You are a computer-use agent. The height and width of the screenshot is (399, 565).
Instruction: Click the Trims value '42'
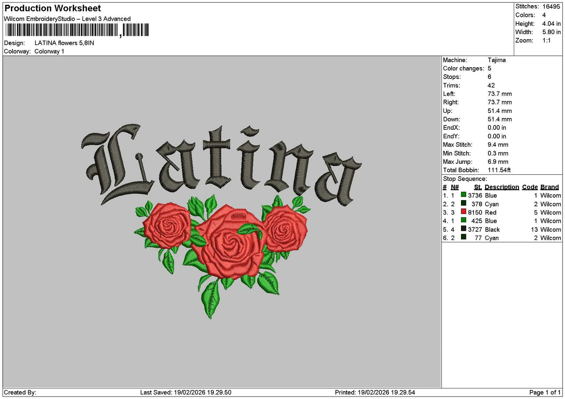(491, 86)
